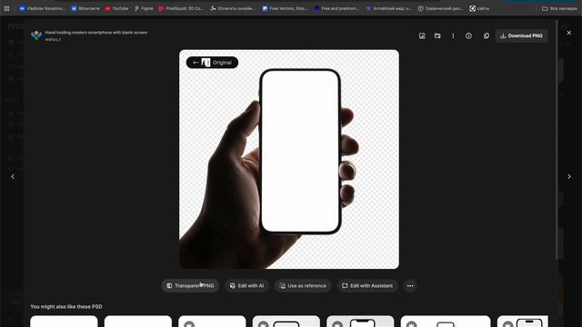This screenshot has width=582, height=327.
Task: Open the Оплатить онлайн bookmark
Action: [x=233, y=8]
